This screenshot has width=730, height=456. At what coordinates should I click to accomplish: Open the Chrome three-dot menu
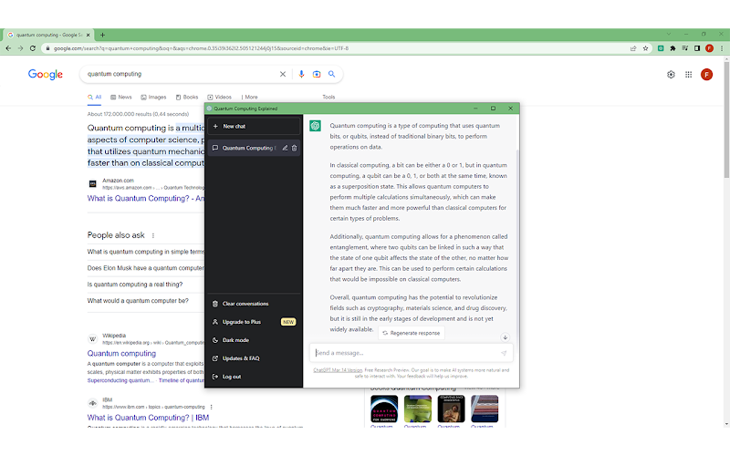[722, 48]
